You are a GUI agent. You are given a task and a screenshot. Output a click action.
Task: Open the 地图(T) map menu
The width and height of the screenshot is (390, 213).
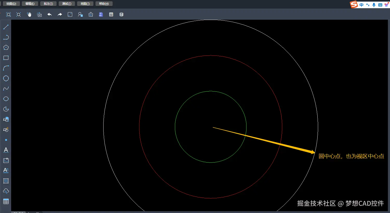[x=85, y=4]
